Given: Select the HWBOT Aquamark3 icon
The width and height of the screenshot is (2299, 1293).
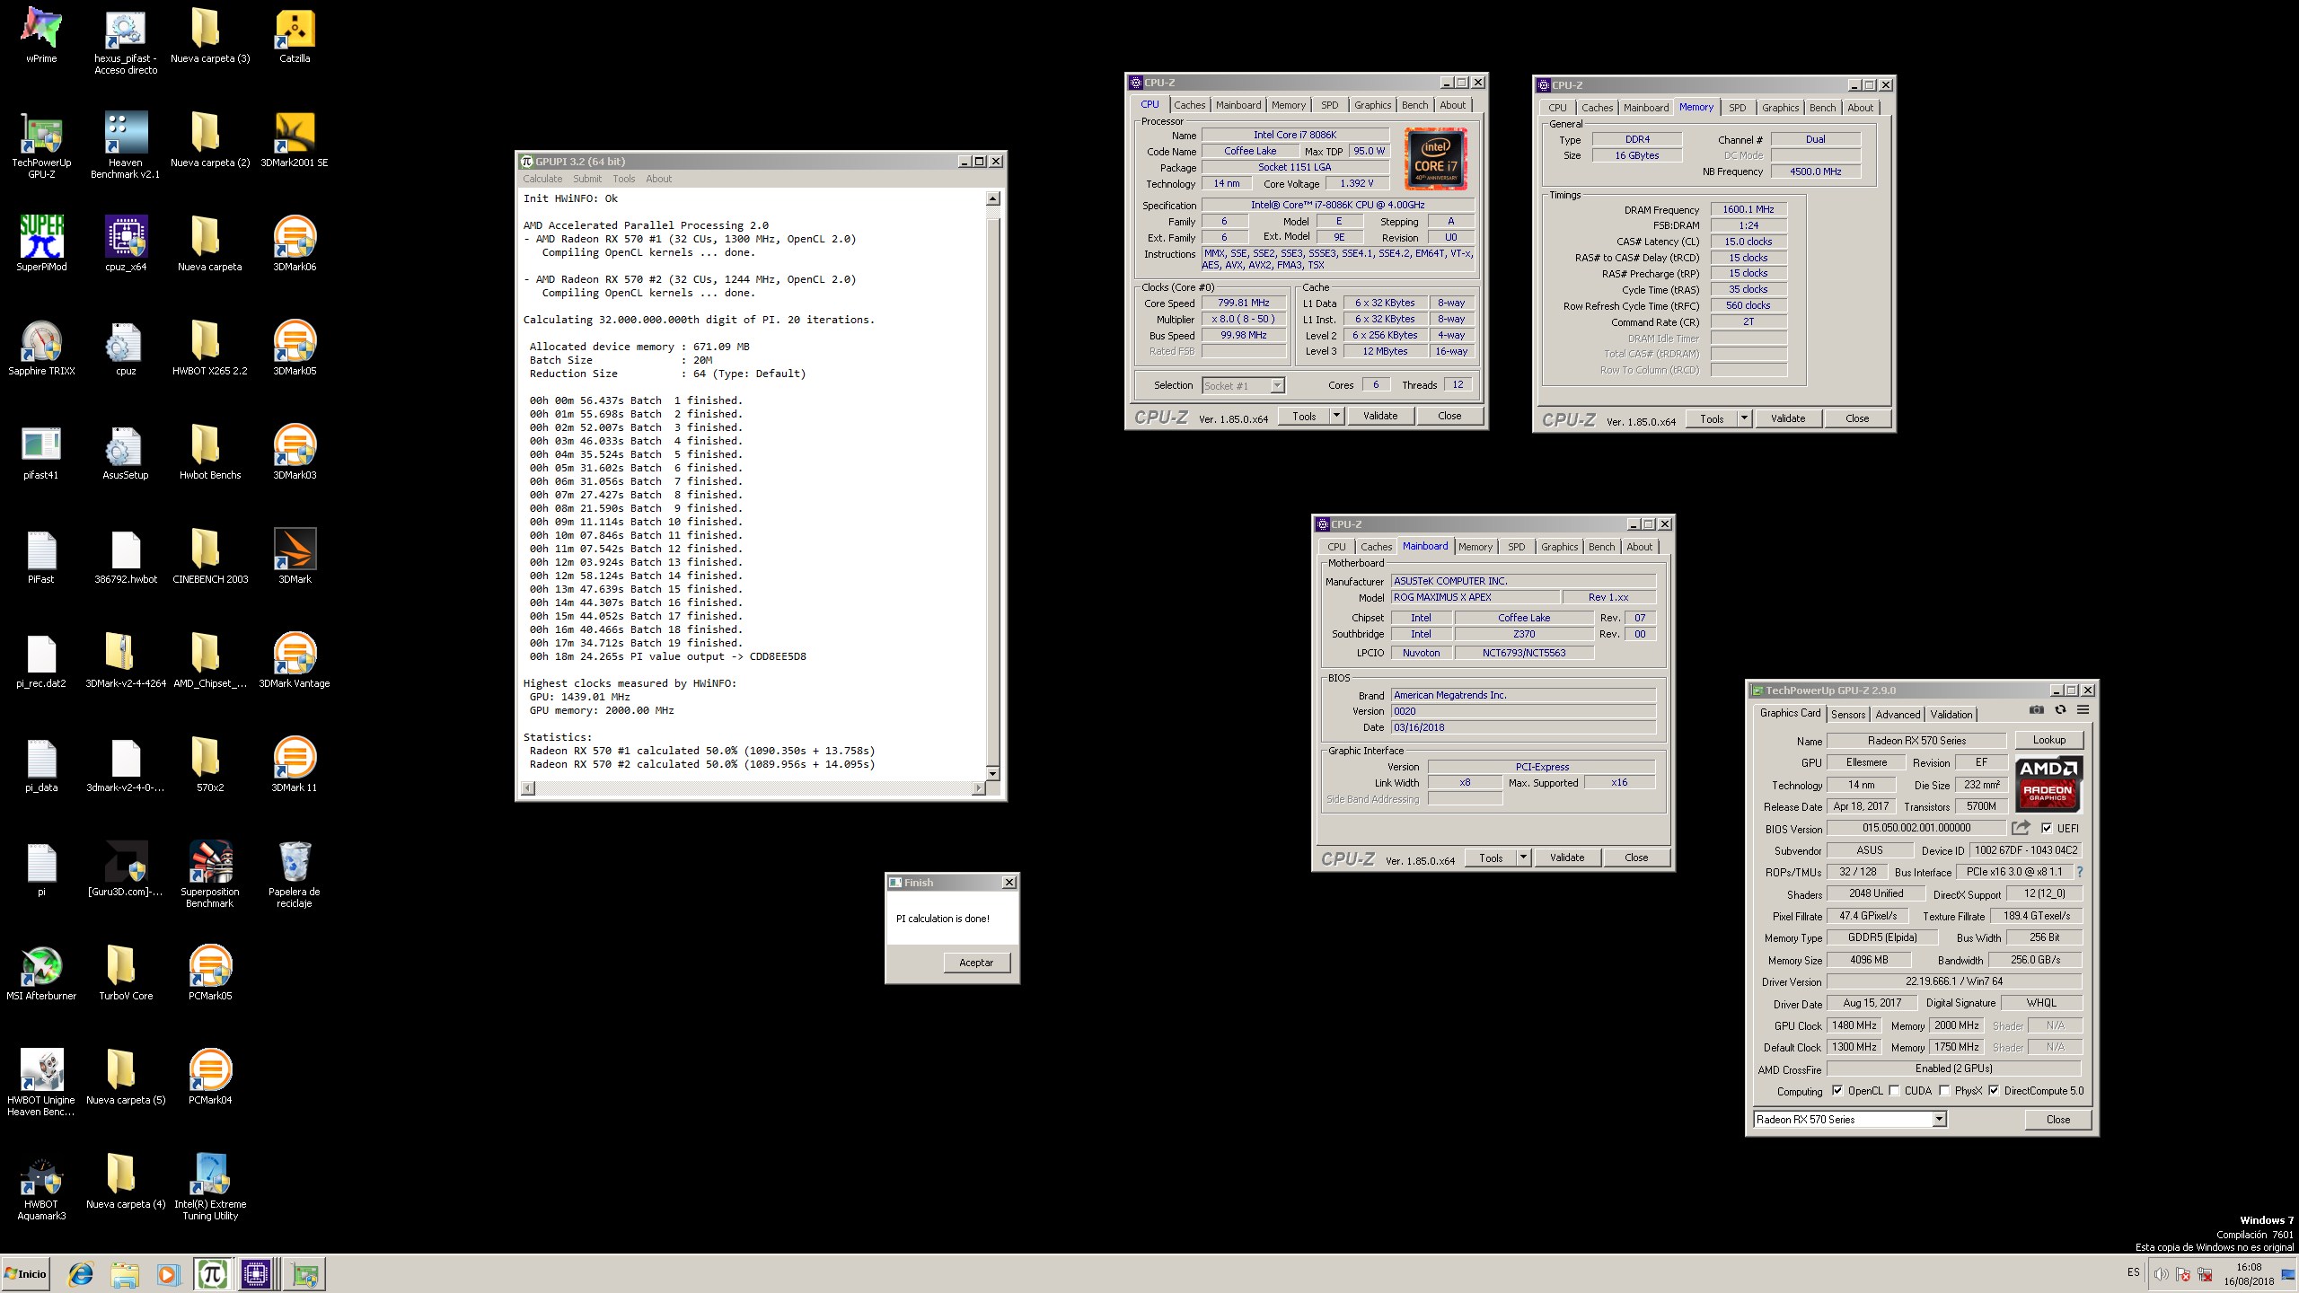Looking at the screenshot, I should point(41,1187).
